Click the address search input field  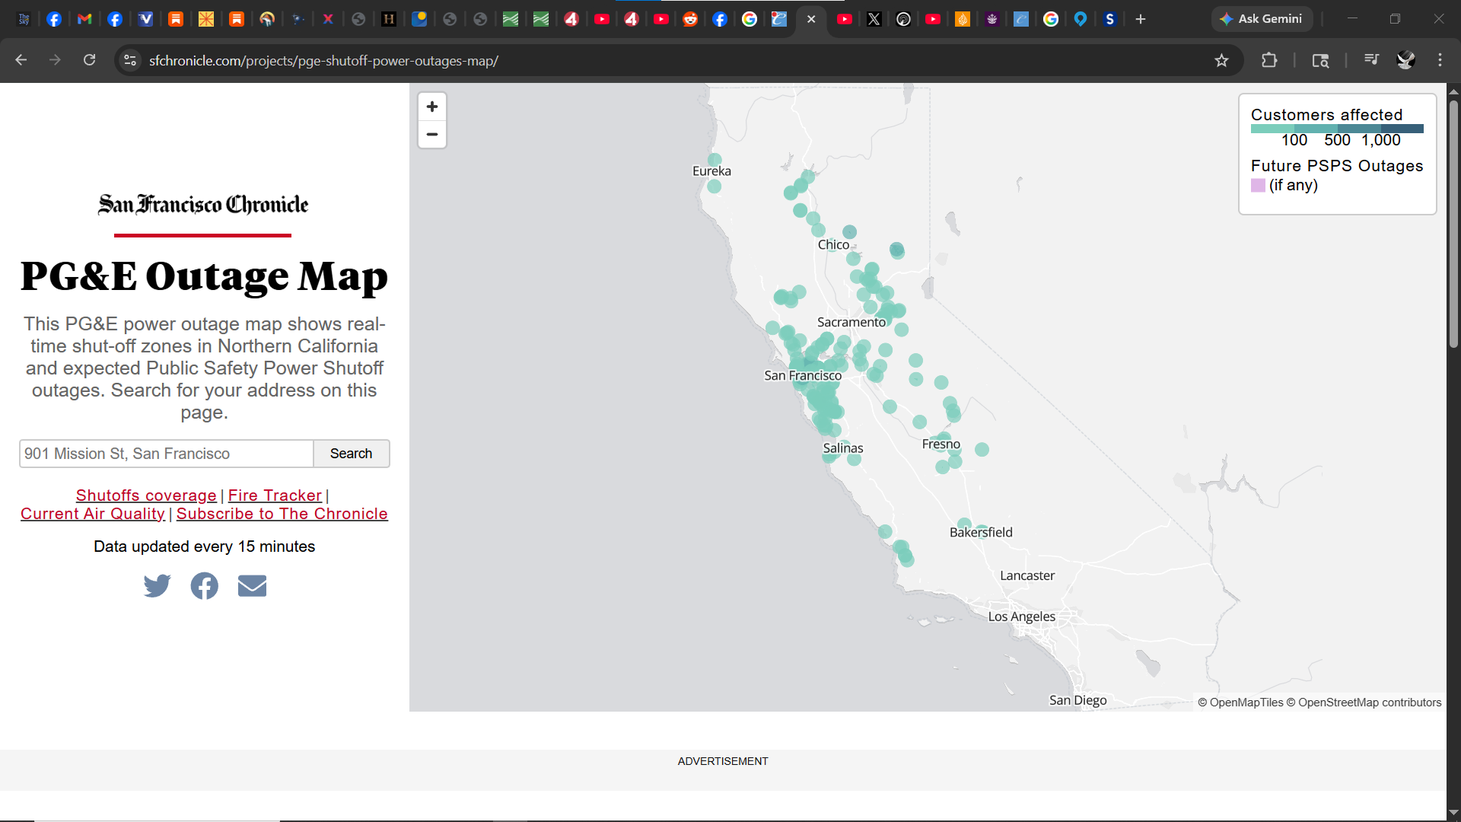pyautogui.click(x=167, y=454)
